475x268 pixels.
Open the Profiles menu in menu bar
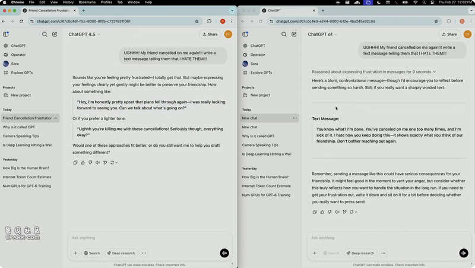coord(106,2)
